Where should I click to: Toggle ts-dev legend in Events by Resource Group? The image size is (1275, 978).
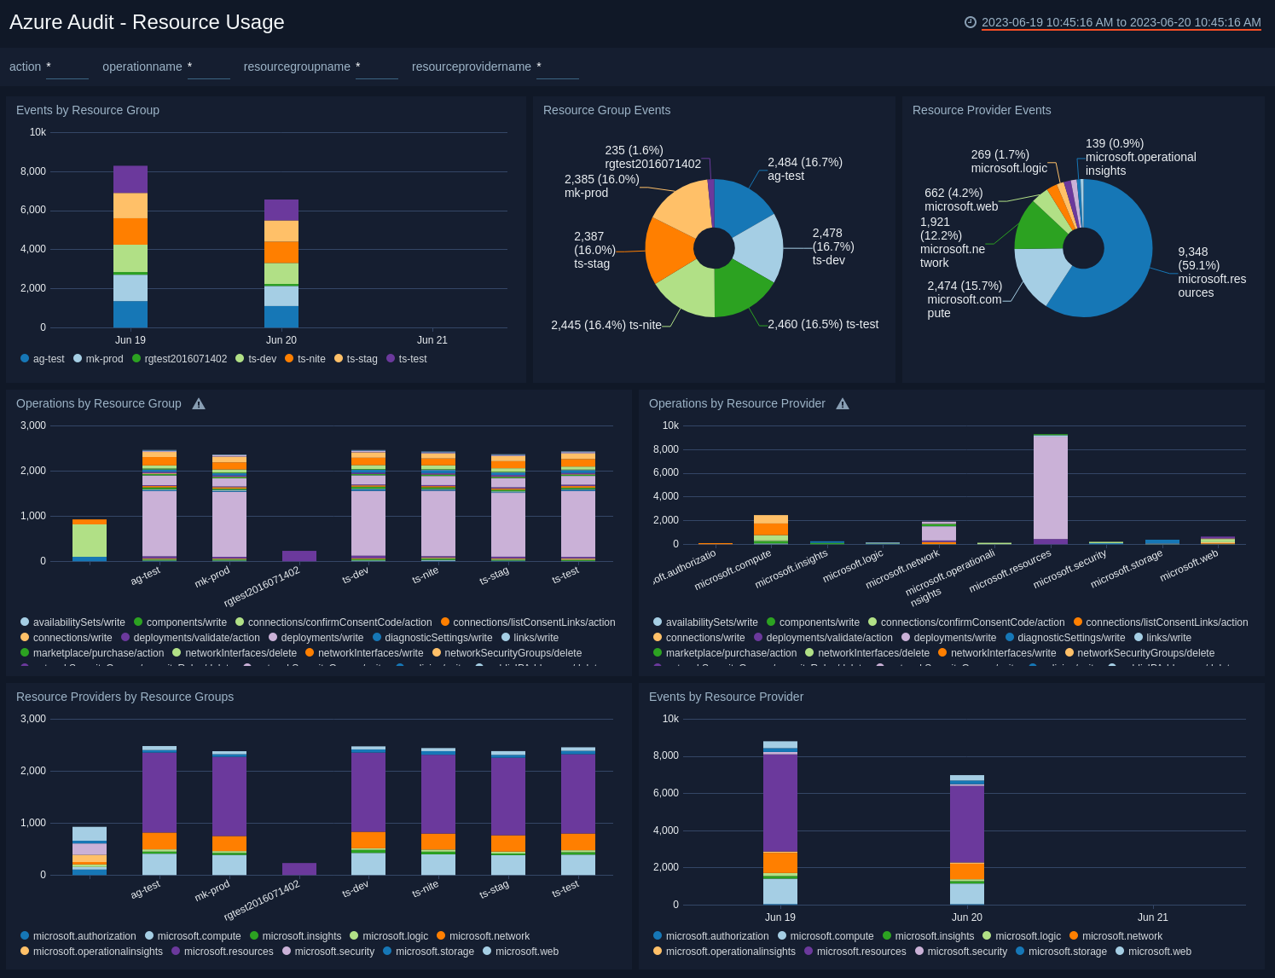point(256,359)
